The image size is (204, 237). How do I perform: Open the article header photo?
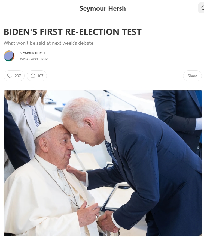(102, 163)
